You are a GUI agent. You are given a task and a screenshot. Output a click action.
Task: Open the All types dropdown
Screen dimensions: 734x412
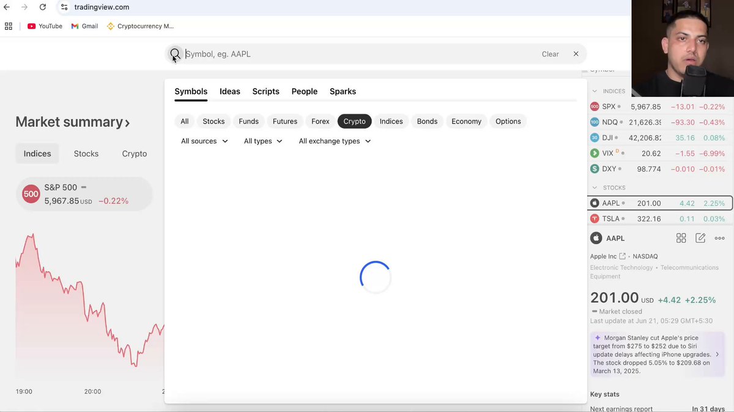(263, 141)
